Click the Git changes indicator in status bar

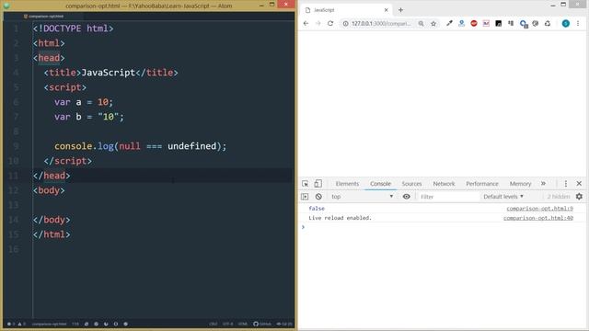tap(284, 324)
